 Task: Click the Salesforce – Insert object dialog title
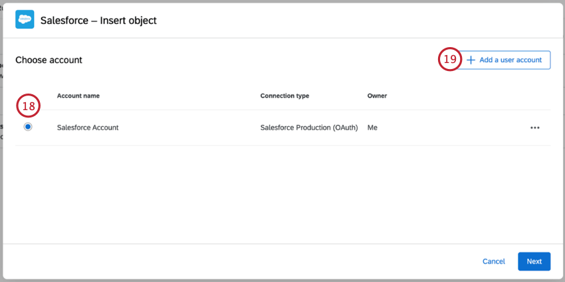98,21
